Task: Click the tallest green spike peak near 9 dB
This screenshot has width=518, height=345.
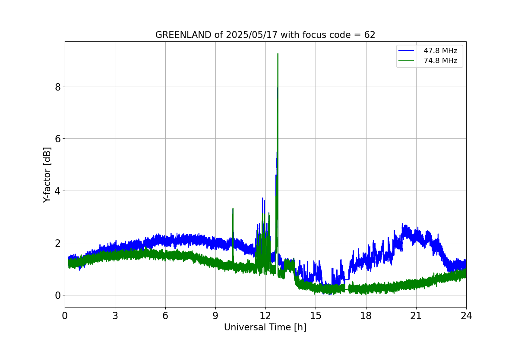Action: 278,54
